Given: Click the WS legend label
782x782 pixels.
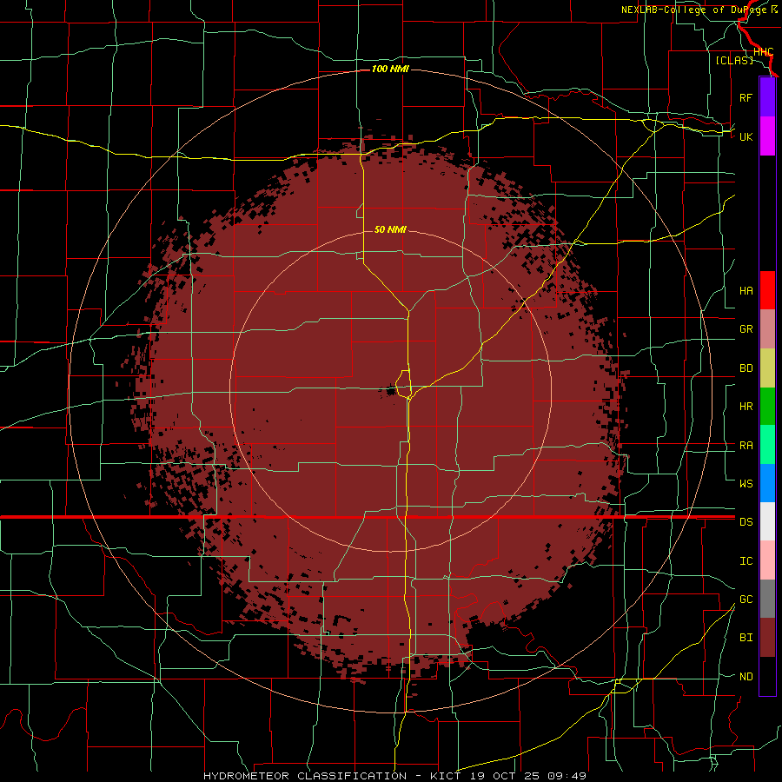Looking at the screenshot, I should click(x=746, y=483).
